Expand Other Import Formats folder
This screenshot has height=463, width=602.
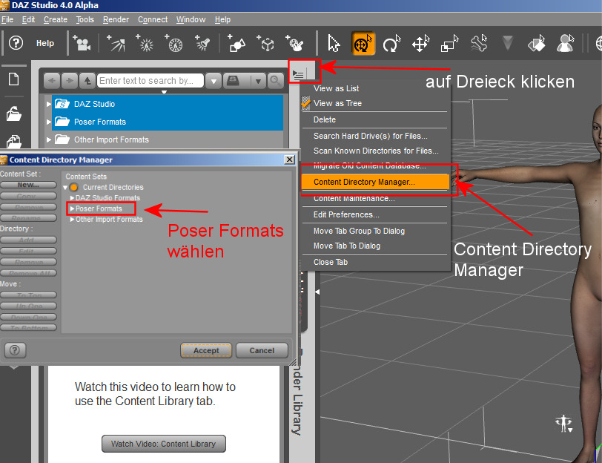(49, 139)
